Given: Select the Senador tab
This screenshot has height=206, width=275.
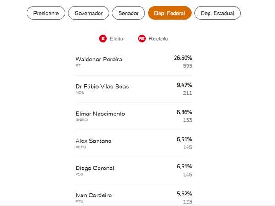Looking at the screenshot, I should (x=128, y=13).
